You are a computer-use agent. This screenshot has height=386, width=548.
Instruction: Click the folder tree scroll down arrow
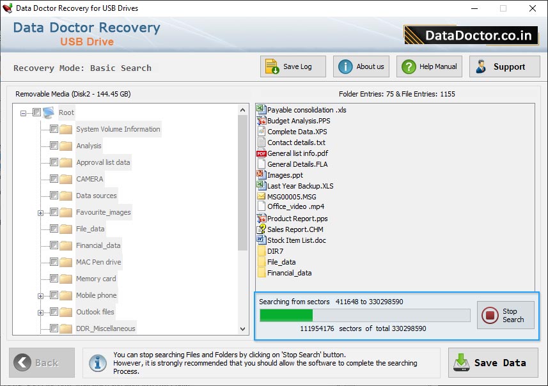243,328
